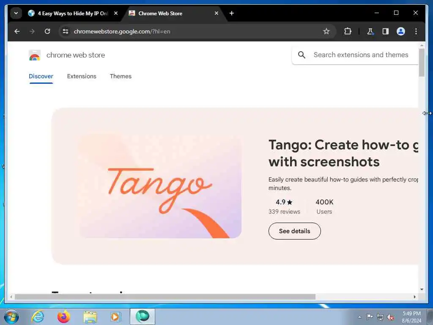Click the horizontal scrollbar left arrow
Viewport: 433px width, 325px height.
tap(11, 297)
